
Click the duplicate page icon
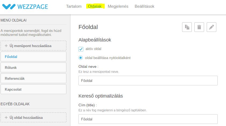click(x=187, y=27)
